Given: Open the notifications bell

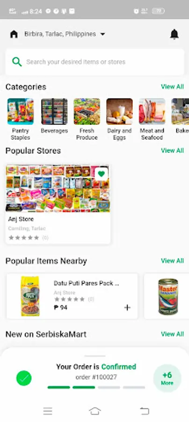Looking at the screenshot, I should tap(174, 34).
